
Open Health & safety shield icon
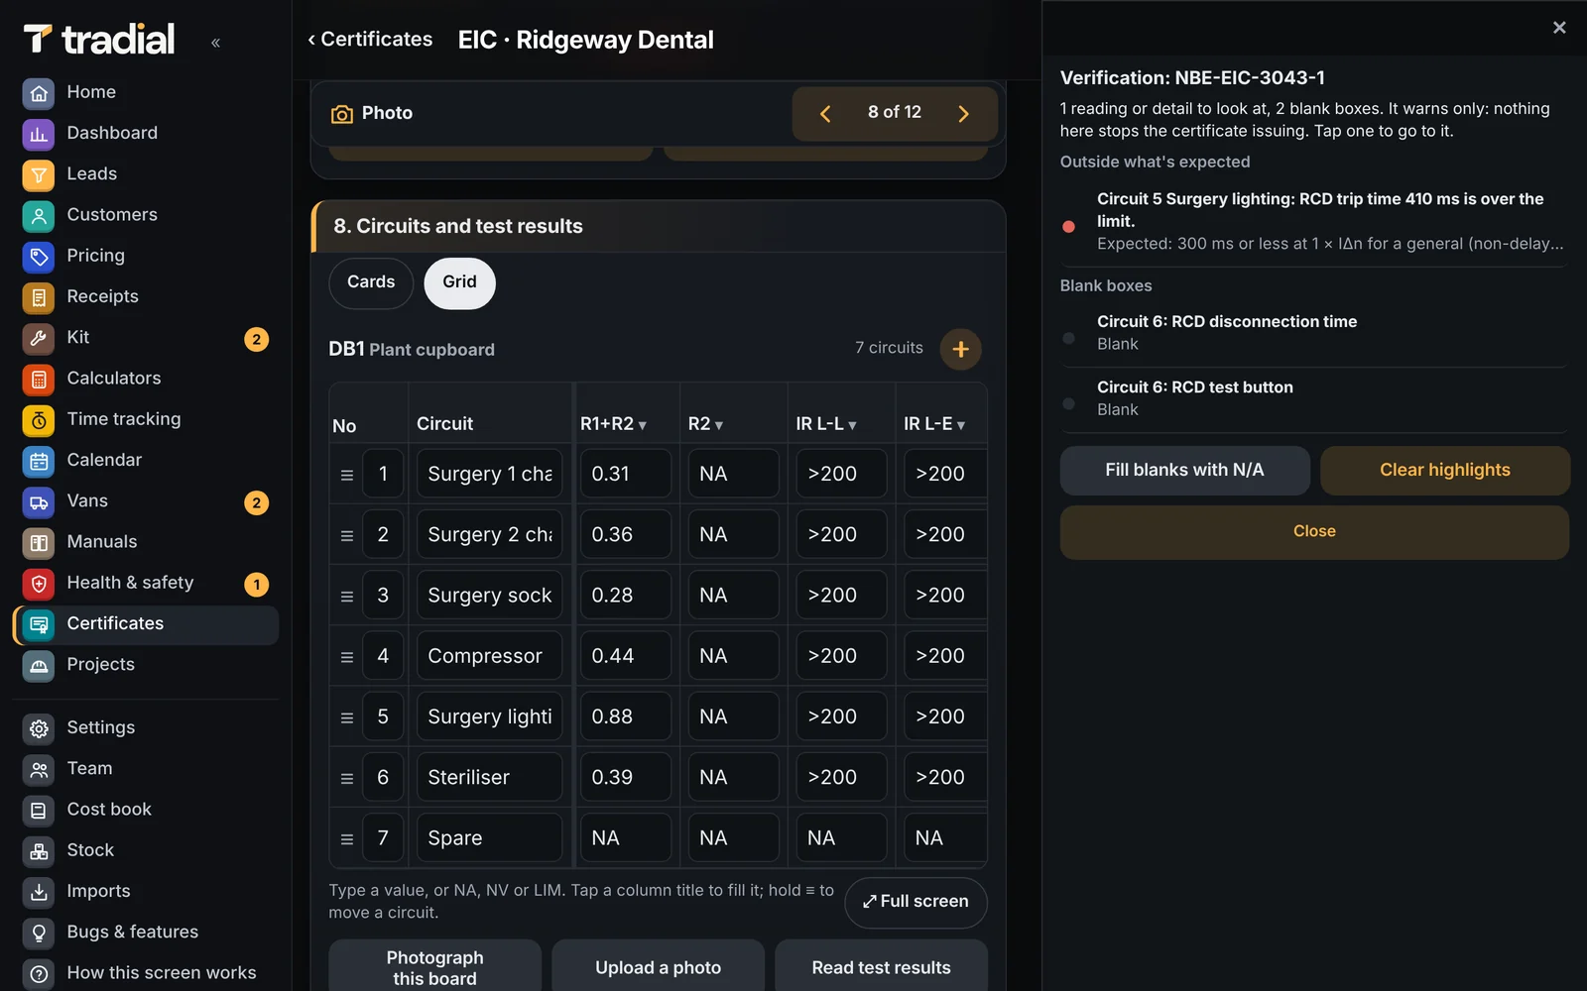point(39,584)
